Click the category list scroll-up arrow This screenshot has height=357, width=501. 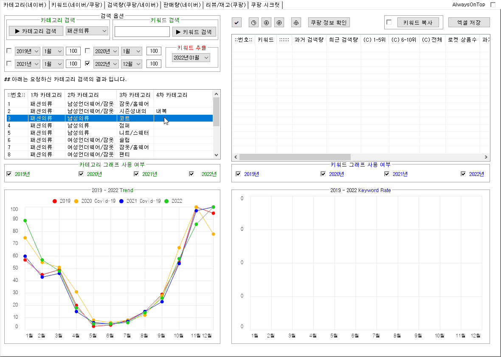point(216,94)
